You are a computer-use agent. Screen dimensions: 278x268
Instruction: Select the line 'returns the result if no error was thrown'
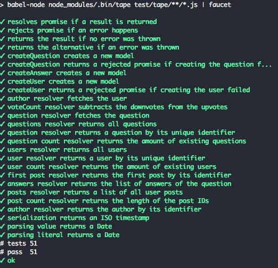84,39
